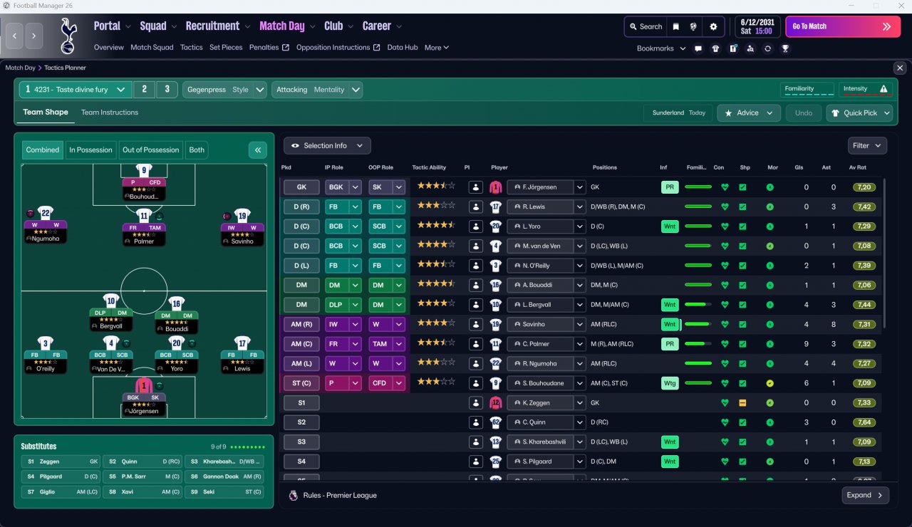Open the Set Pieces submenu
912x527 pixels.
click(226, 48)
